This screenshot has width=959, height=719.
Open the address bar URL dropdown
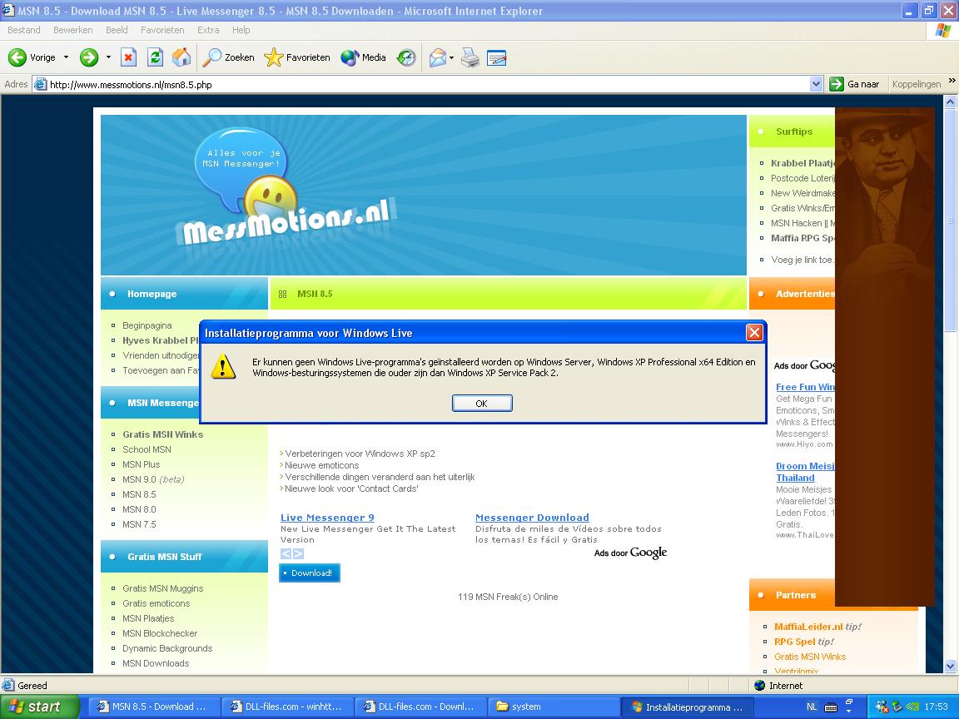tap(816, 84)
